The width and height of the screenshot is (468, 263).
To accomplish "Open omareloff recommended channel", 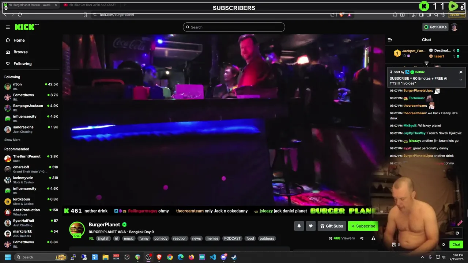I will [x=31, y=169].
